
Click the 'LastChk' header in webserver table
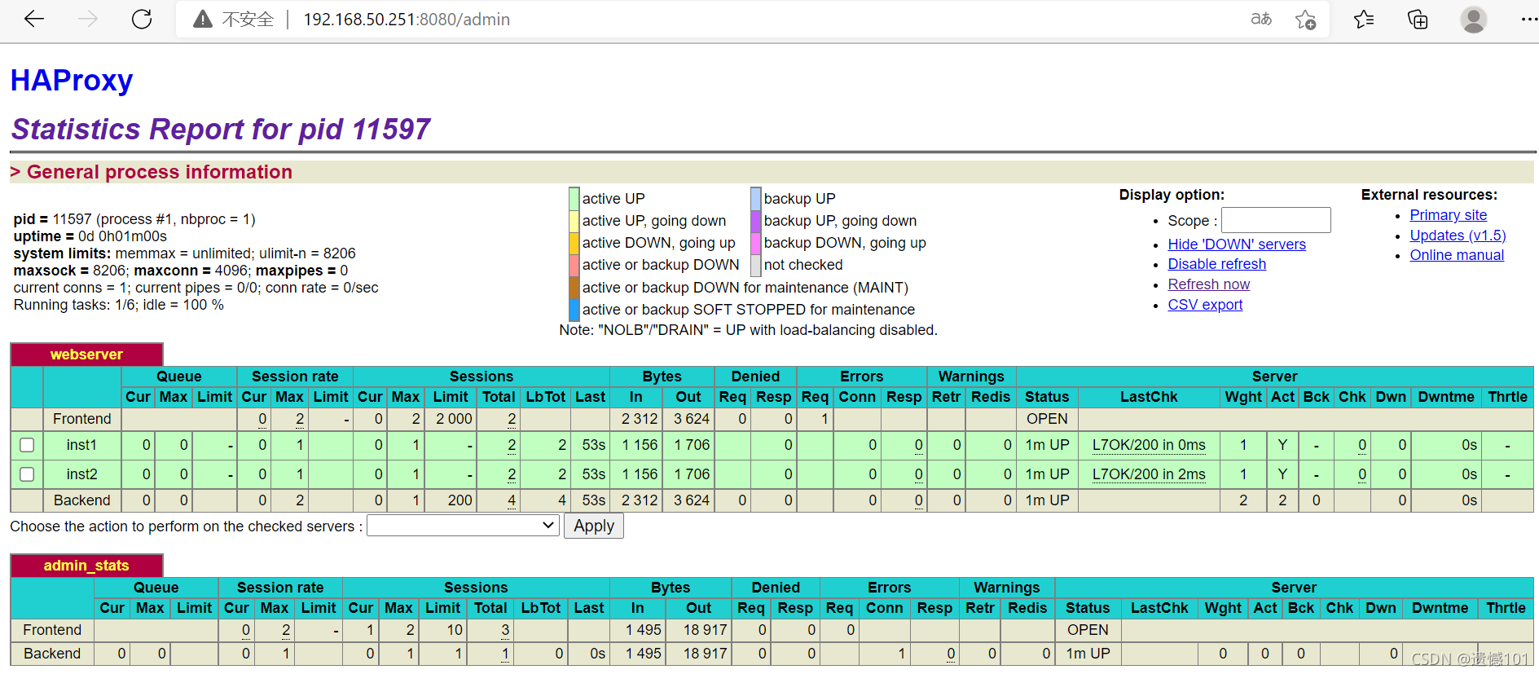1149,397
